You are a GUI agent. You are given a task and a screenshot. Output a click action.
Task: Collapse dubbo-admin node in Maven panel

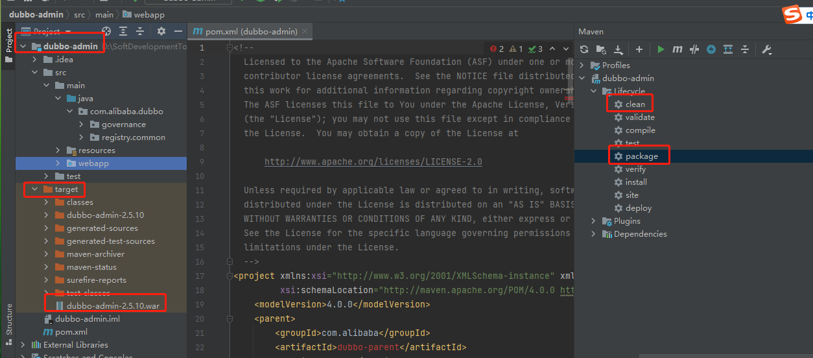point(582,78)
